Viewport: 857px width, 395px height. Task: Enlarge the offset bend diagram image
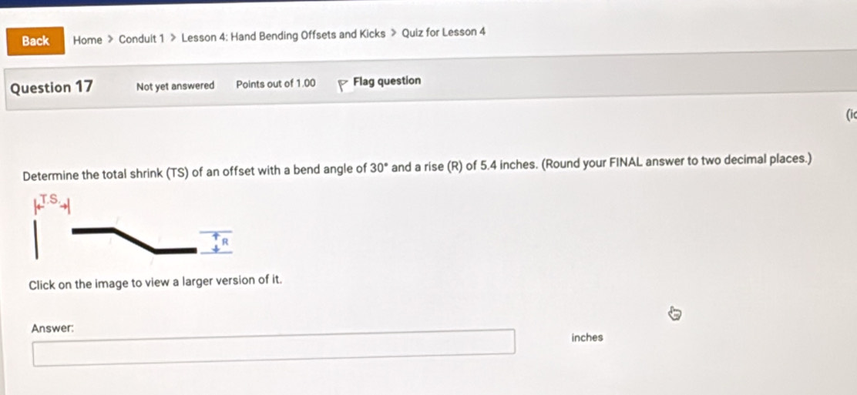click(x=131, y=228)
